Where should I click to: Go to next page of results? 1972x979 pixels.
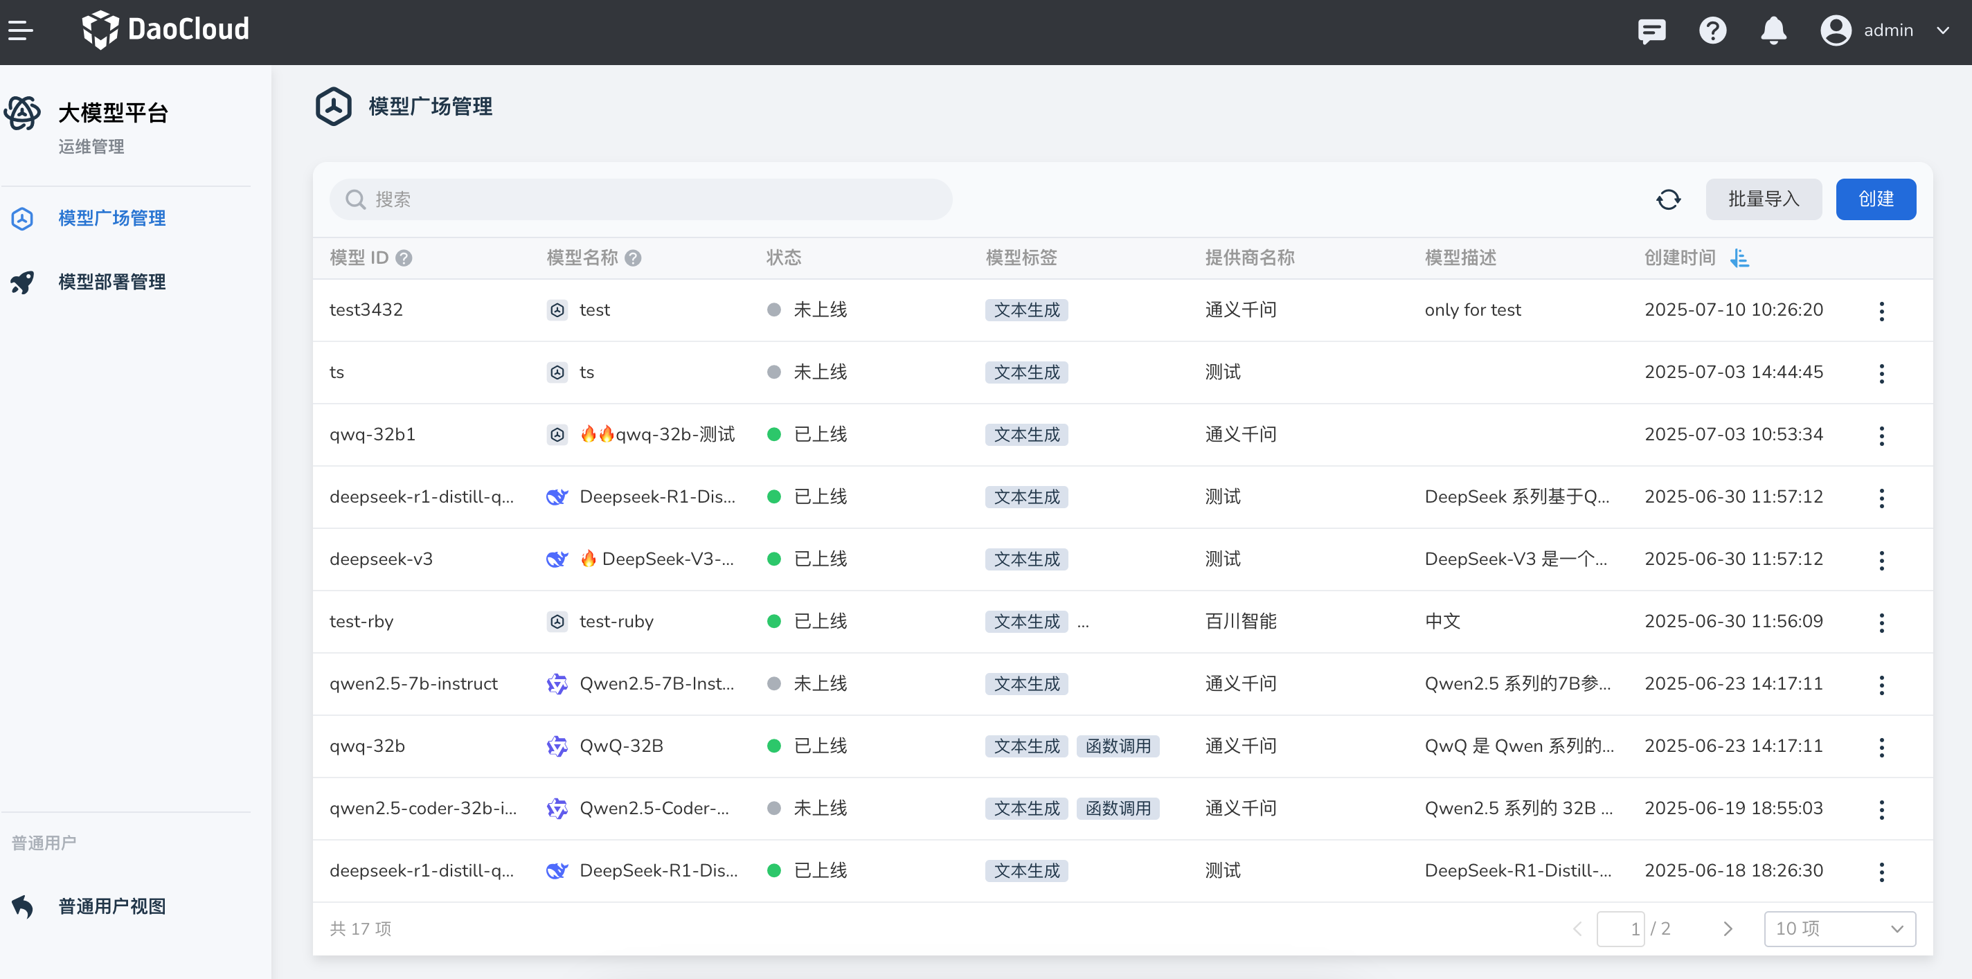tap(1727, 928)
